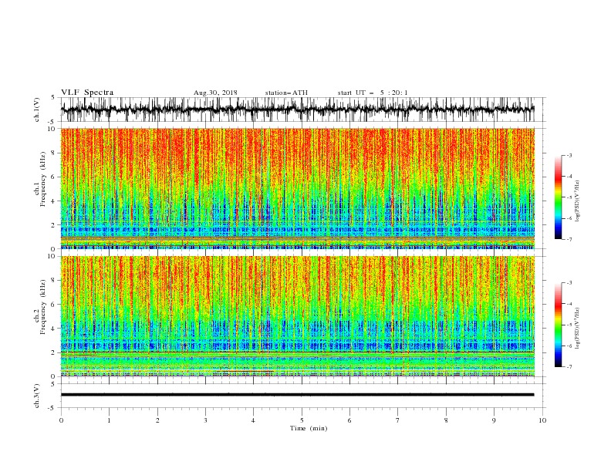
Task: Click the ch.2 frequency tick "8"
Action: pos(54,281)
